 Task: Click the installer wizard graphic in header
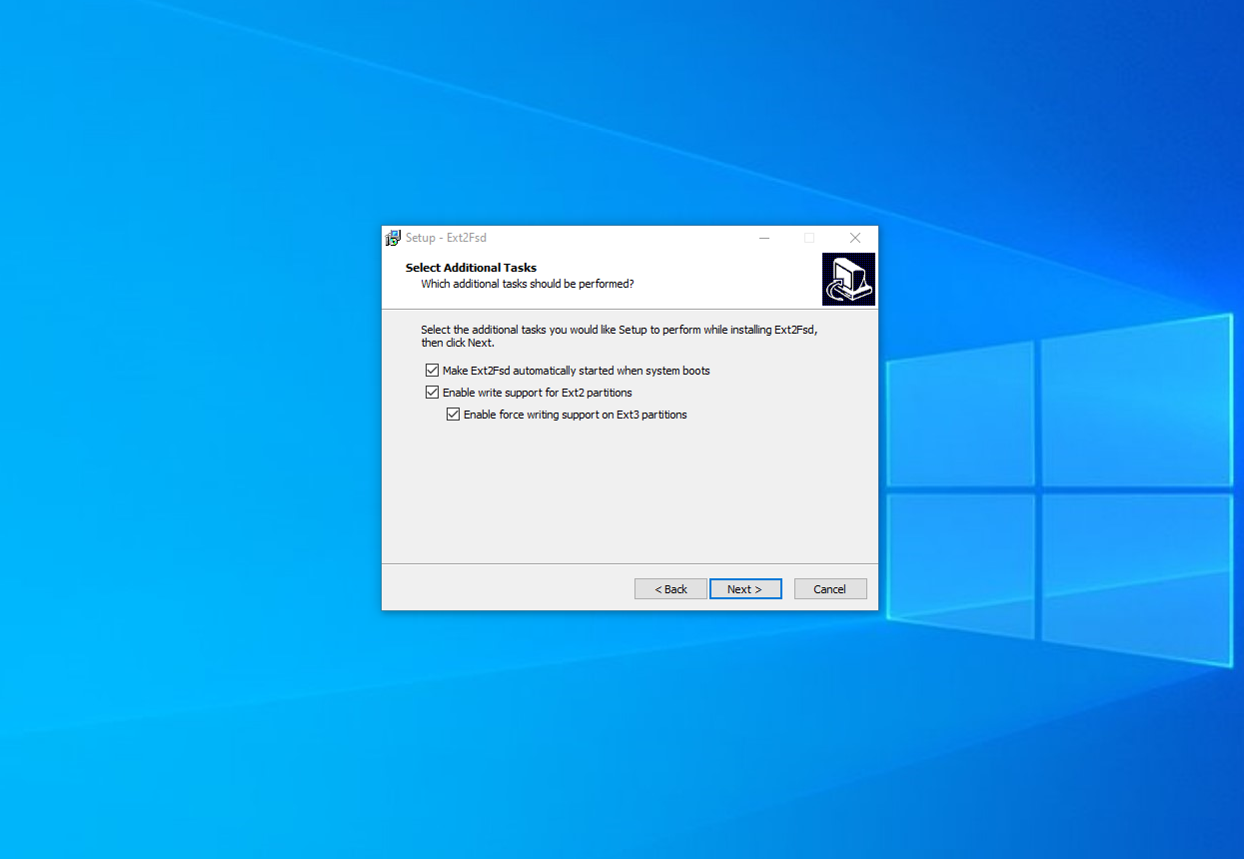848,279
